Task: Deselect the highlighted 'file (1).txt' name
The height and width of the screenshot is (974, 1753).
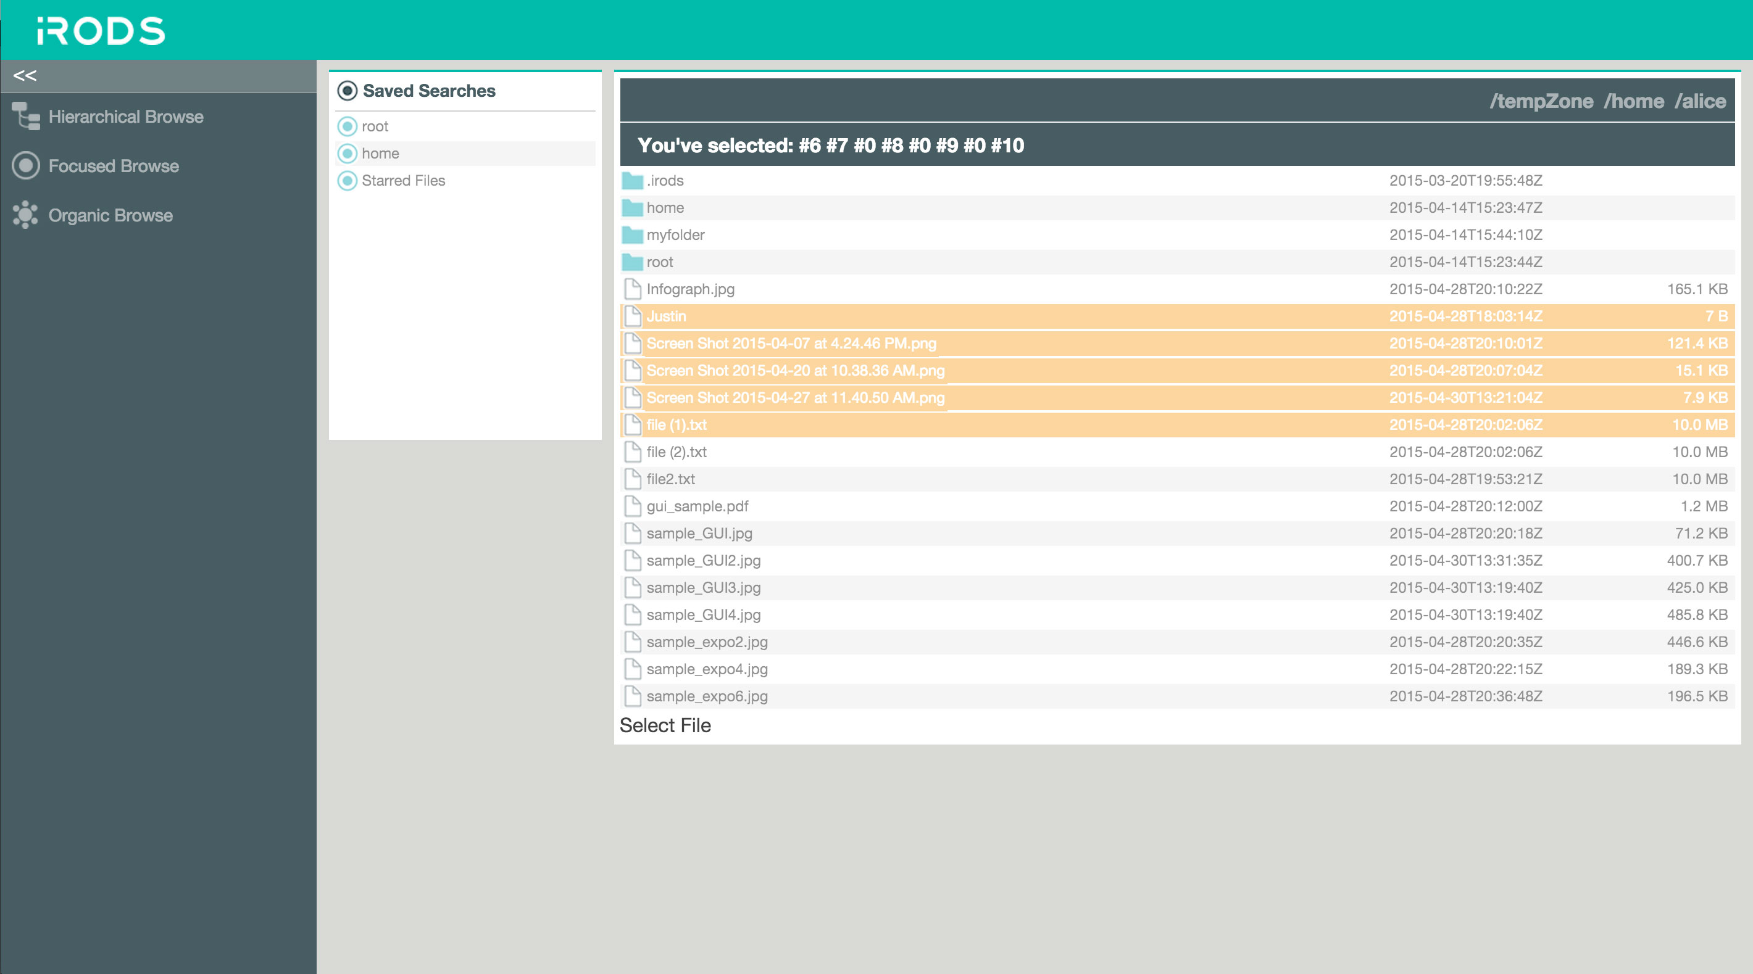Action: pyautogui.click(x=676, y=425)
